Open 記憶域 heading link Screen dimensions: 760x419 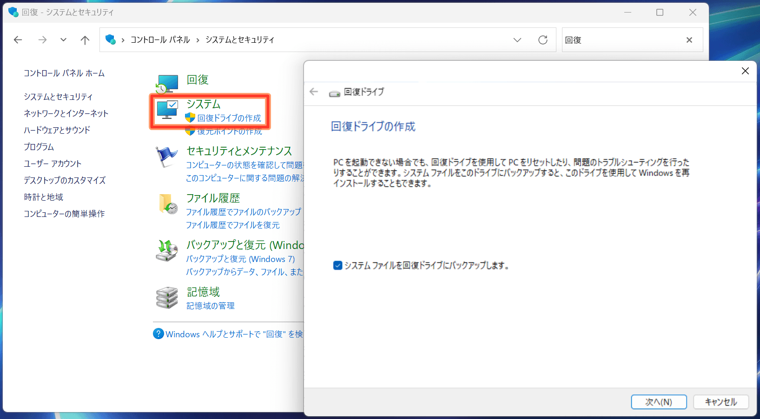[203, 292]
